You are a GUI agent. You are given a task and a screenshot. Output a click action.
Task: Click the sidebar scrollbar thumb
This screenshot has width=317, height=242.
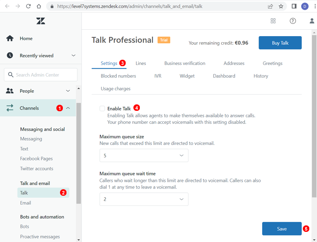pyautogui.click(x=79, y=153)
